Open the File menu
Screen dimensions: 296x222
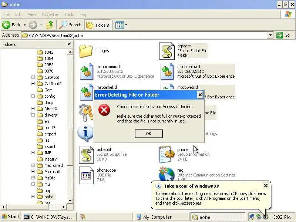tap(6, 14)
